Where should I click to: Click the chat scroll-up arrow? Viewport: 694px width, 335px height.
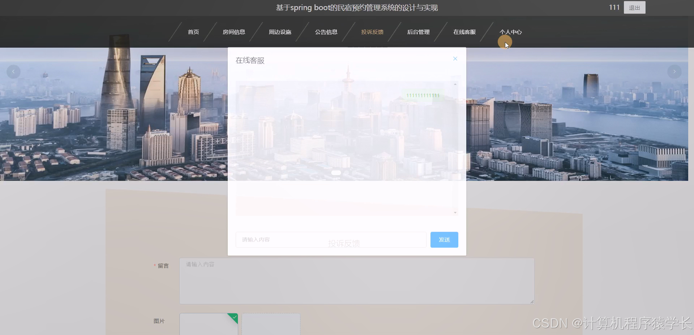[455, 84]
